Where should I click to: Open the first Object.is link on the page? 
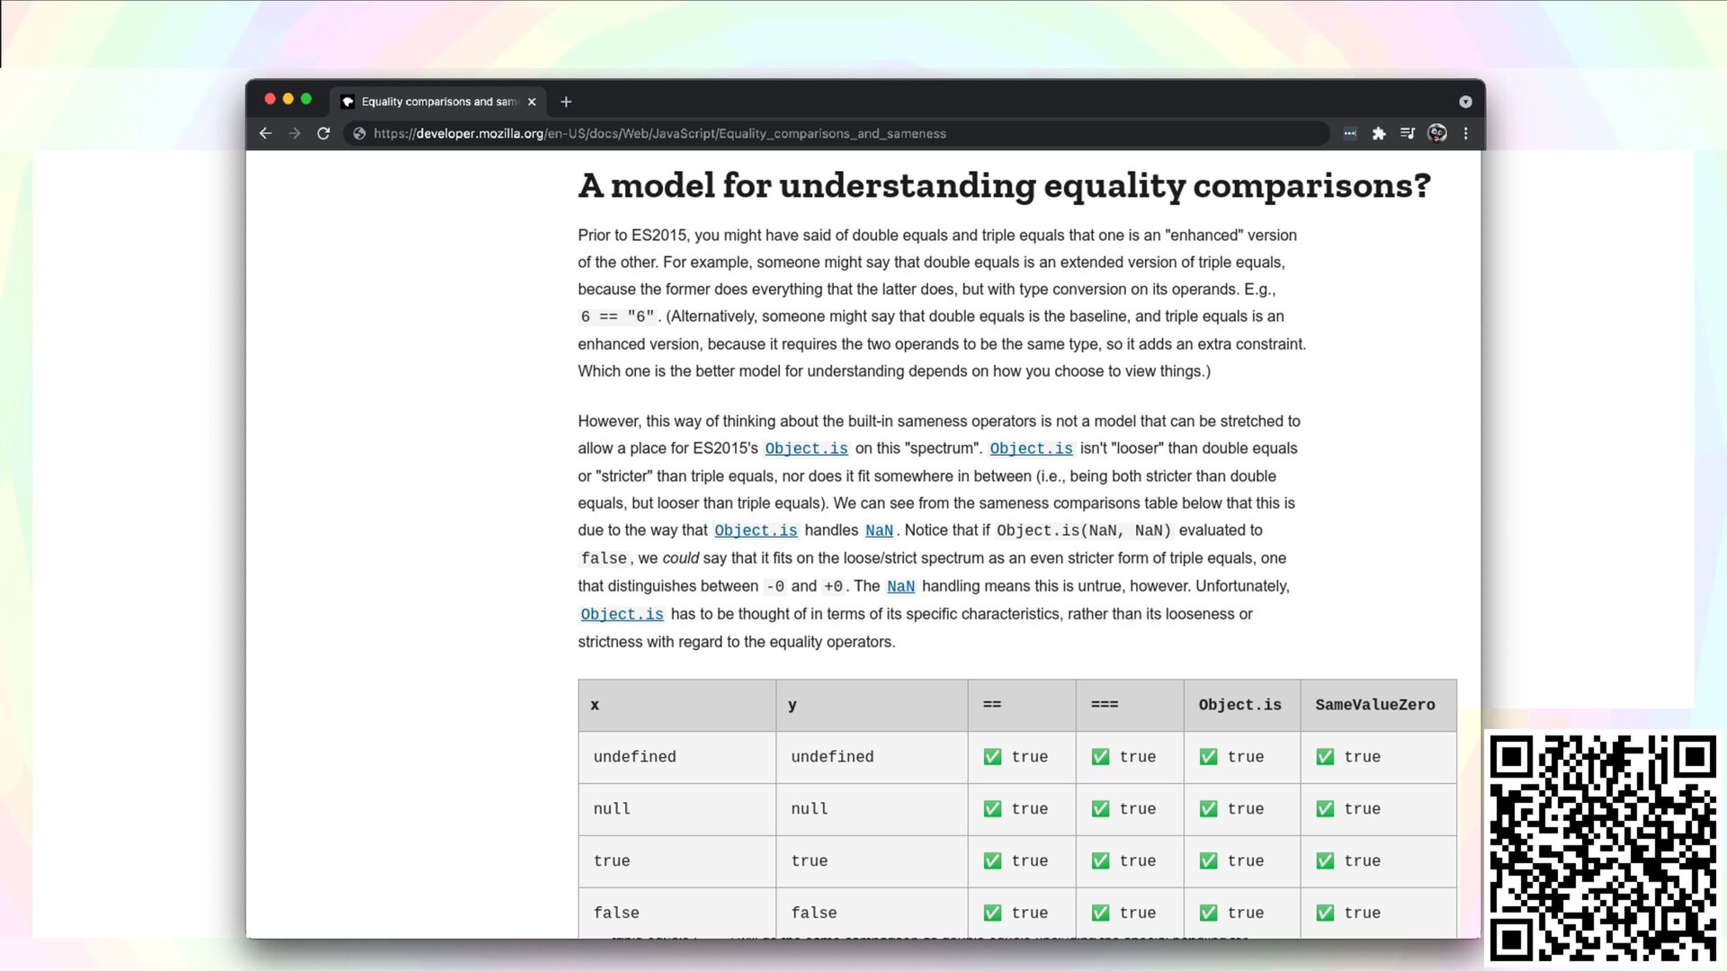click(806, 449)
